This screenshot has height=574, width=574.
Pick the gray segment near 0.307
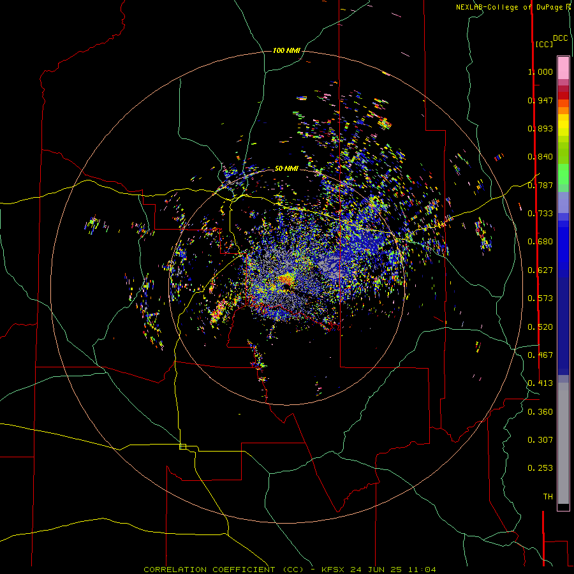point(563,443)
